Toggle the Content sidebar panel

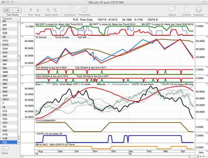(x=186, y=10)
